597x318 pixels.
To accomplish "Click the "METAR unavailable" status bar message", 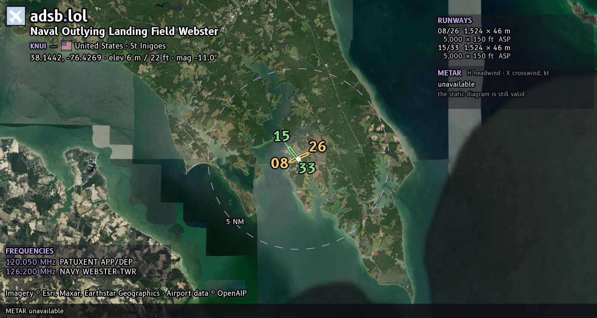I will point(35,311).
